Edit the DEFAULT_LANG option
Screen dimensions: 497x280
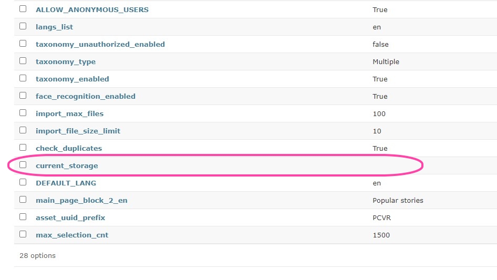pyautogui.click(x=66, y=183)
